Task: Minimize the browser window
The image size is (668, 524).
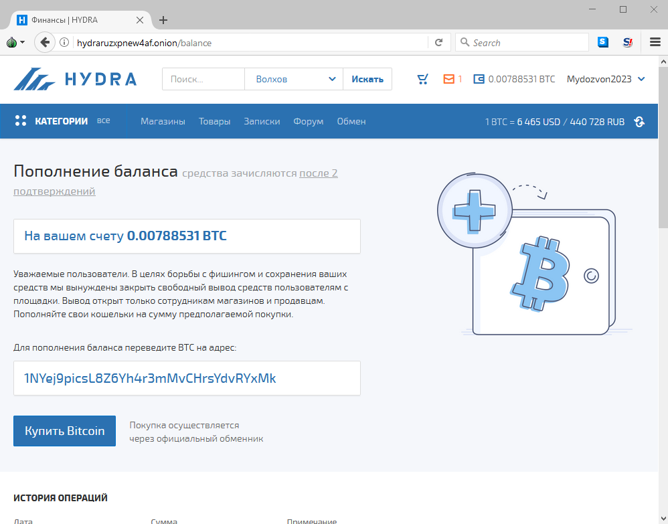Action: click(x=592, y=9)
